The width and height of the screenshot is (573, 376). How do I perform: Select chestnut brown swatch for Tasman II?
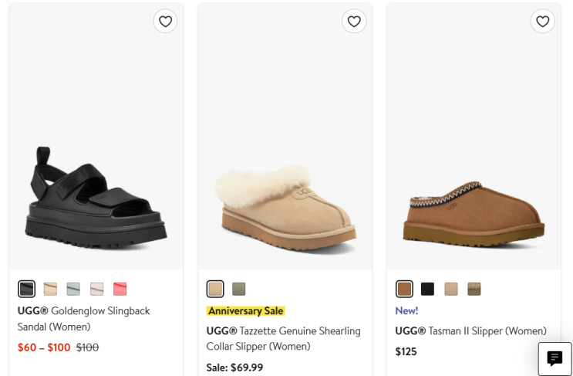click(404, 289)
